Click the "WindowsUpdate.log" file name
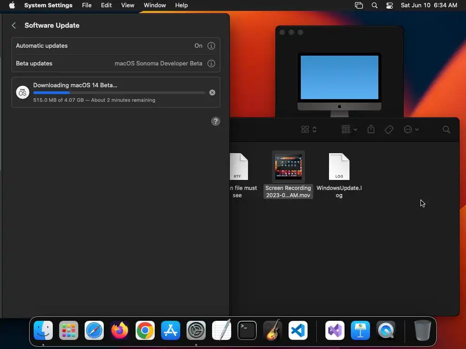Image resolution: width=466 pixels, height=349 pixels. pos(339,192)
